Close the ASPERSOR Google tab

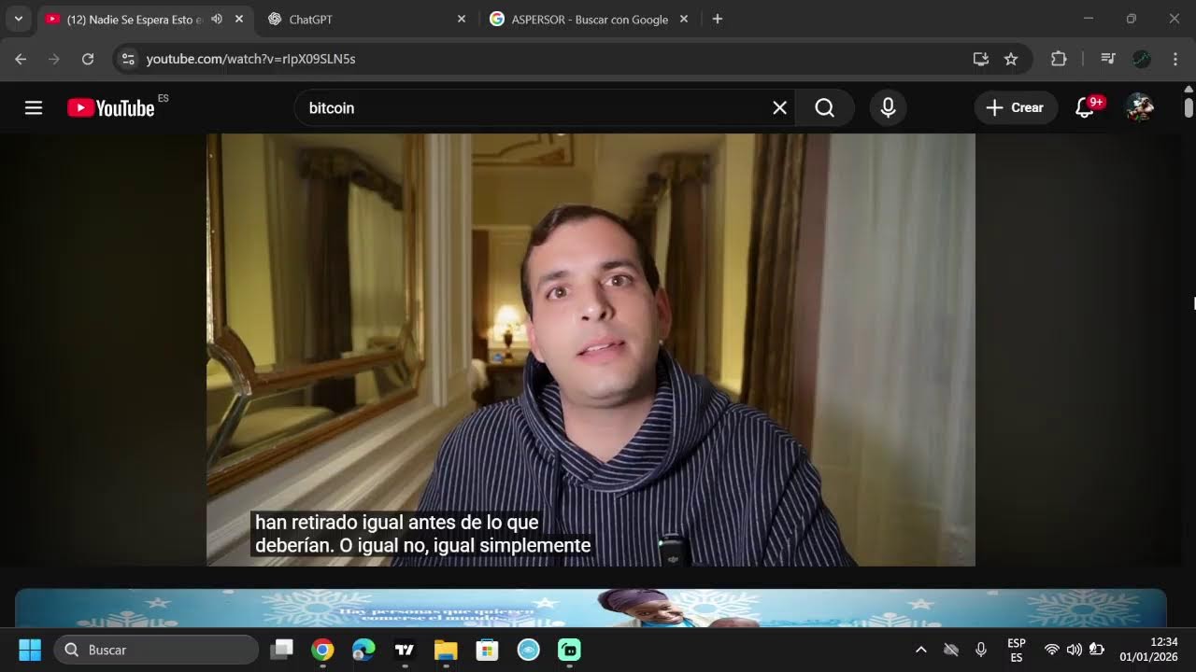[x=683, y=19]
